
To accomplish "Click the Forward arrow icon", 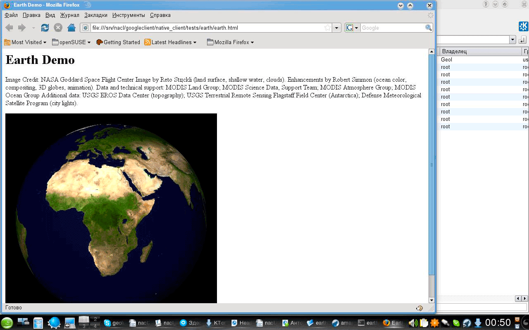I will click(x=21, y=28).
